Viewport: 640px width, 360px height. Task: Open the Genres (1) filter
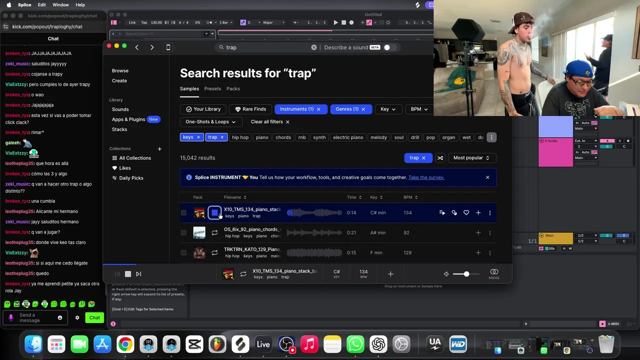(347, 109)
